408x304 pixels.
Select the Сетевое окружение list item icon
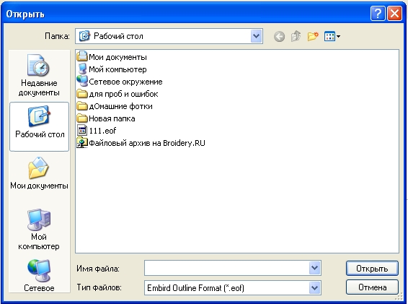click(x=82, y=81)
